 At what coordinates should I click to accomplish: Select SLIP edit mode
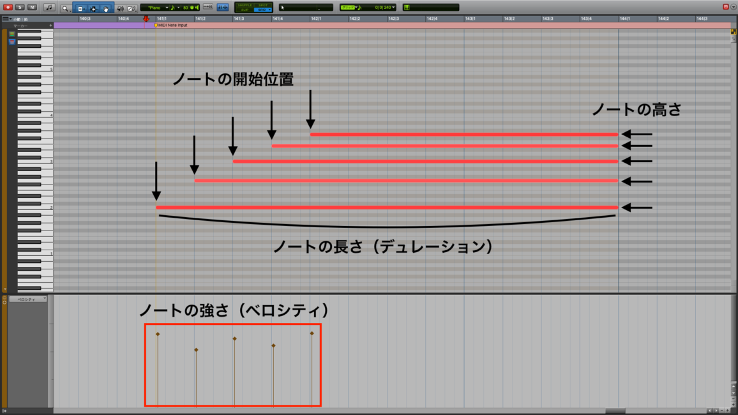245,10
